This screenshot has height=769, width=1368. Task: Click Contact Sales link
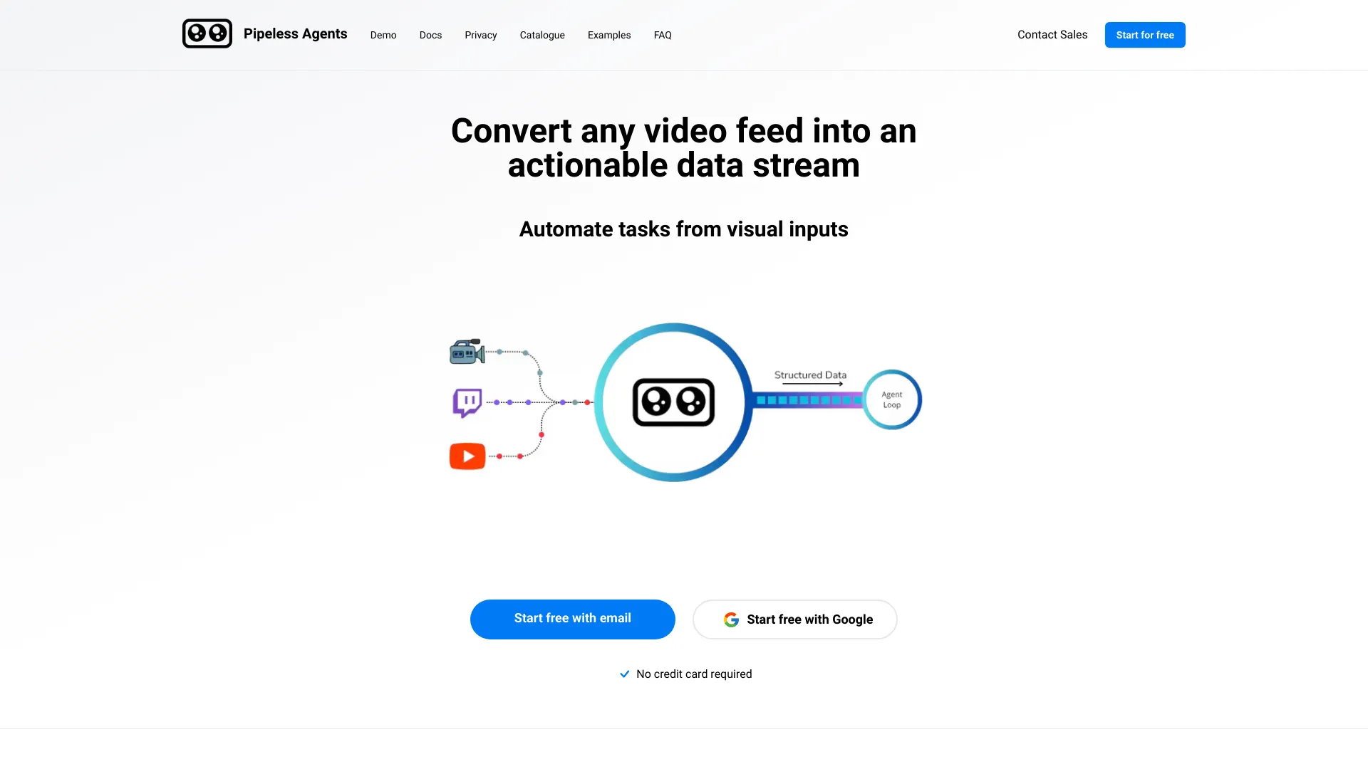click(x=1052, y=35)
